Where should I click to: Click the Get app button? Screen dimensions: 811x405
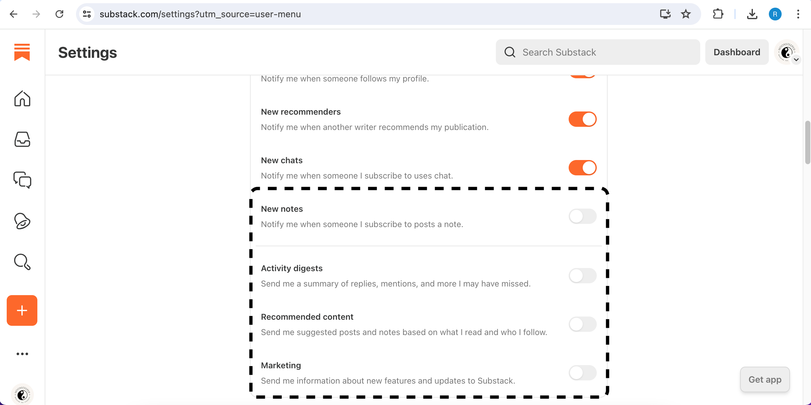pos(765,379)
